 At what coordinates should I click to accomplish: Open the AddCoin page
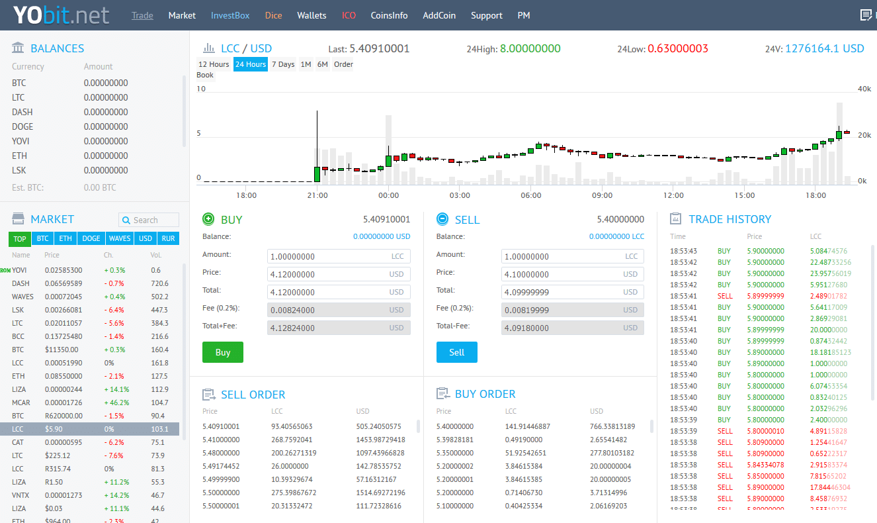coord(439,15)
